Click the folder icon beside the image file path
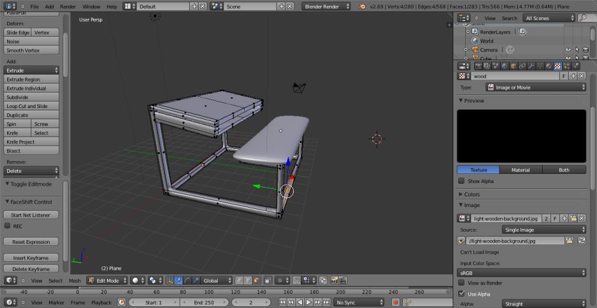597x308 pixels. (569, 241)
